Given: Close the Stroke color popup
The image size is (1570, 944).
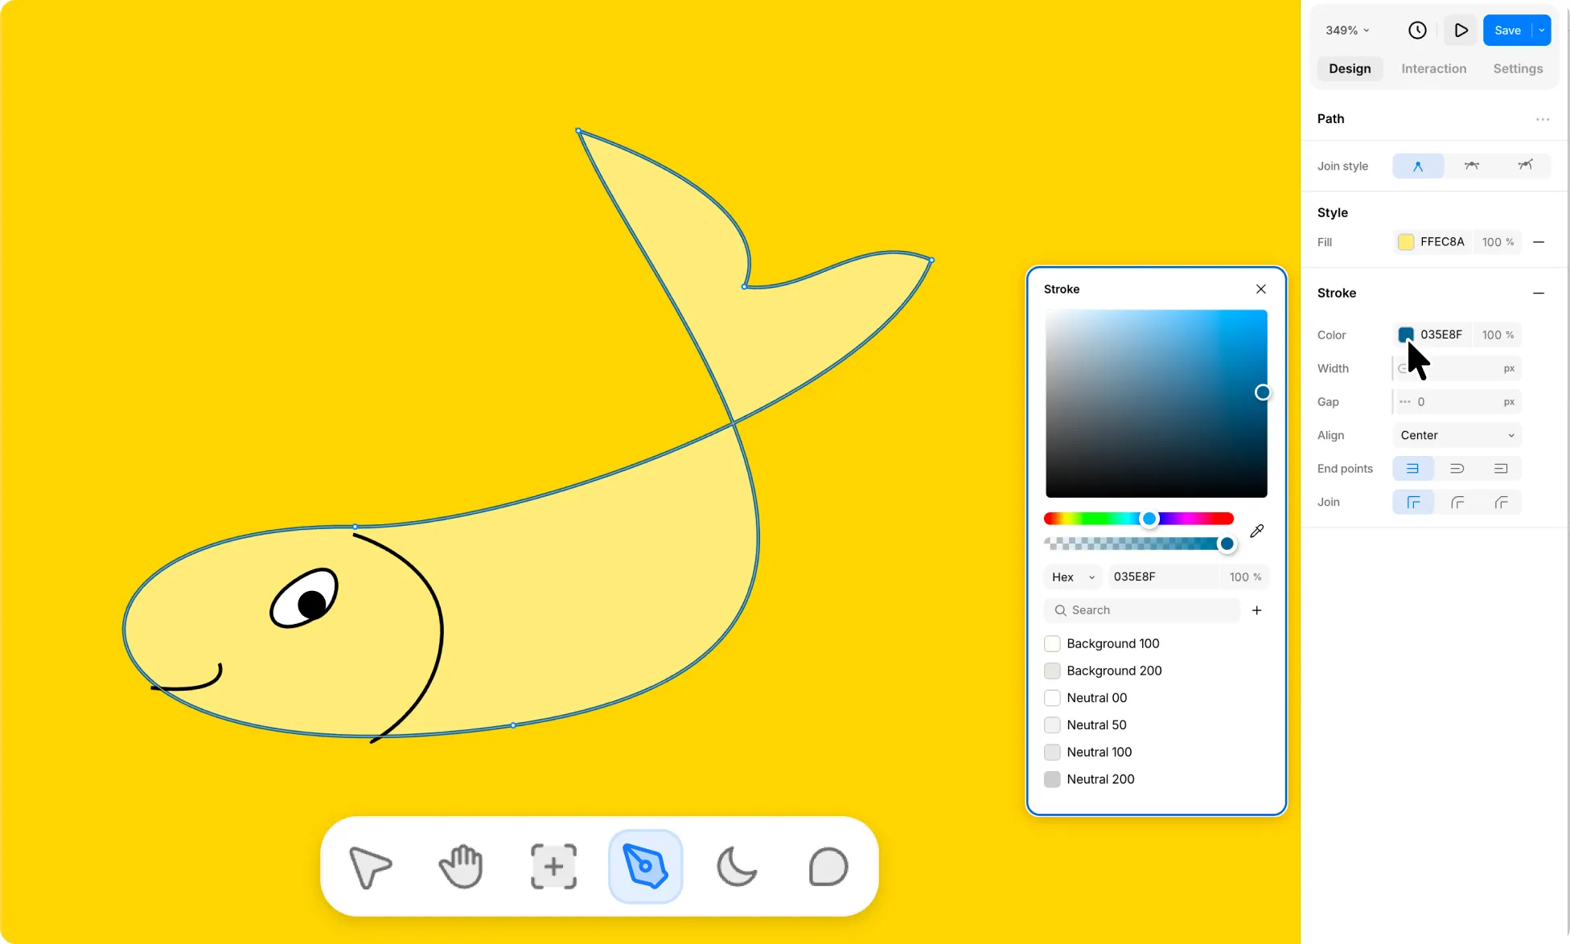Looking at the screenshot, I should pyautogui.click(x=1261, y=289).
